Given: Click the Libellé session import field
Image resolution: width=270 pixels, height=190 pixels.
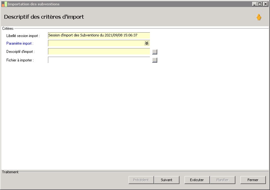Looking at the screenshot, I should pos(99,35).
